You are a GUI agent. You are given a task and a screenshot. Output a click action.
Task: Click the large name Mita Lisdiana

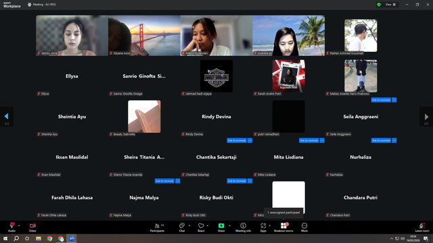pos(289,157)
